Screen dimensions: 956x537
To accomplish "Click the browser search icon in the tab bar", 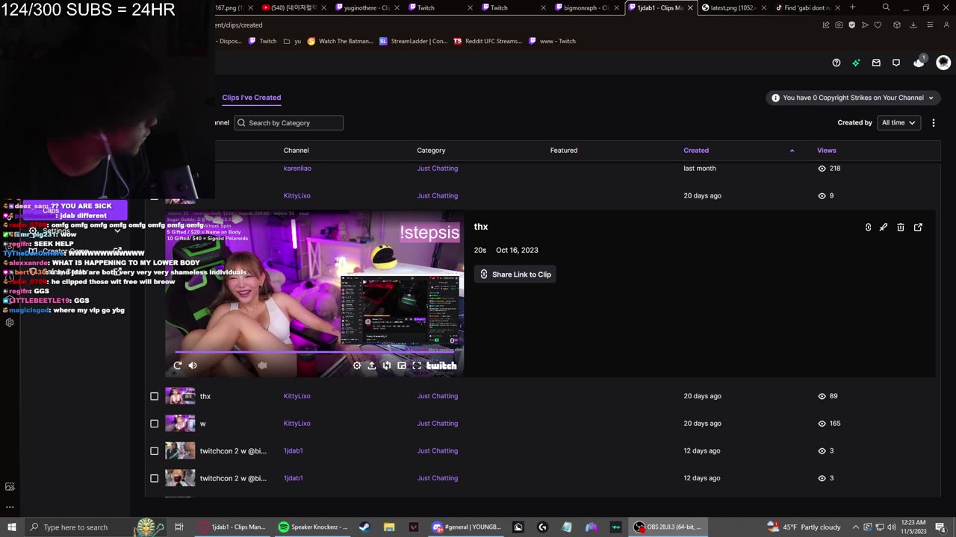I will point(886,7).
